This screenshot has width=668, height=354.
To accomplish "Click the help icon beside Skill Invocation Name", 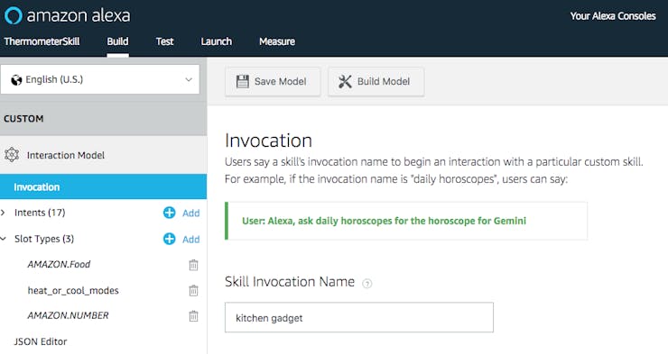I will coord(366,284).
